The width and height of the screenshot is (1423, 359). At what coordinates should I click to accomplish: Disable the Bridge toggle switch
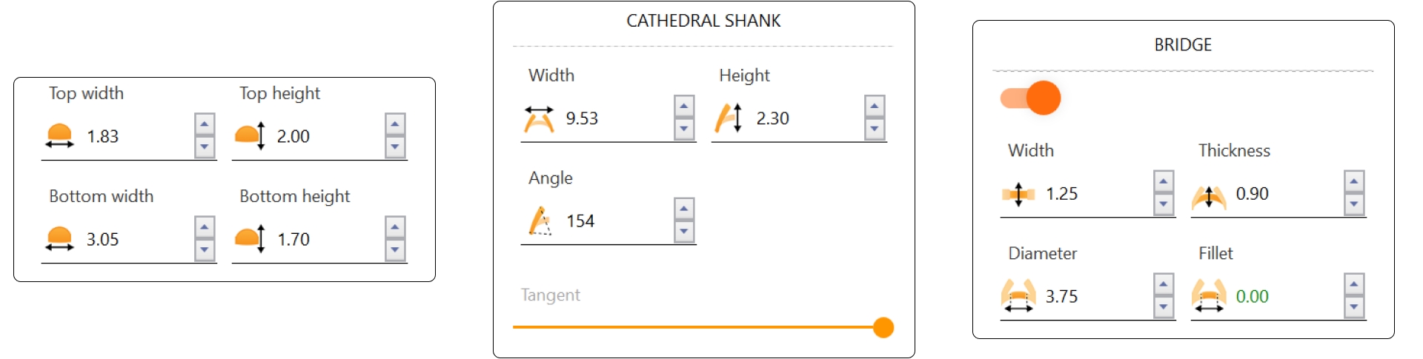pos(1031,98)
